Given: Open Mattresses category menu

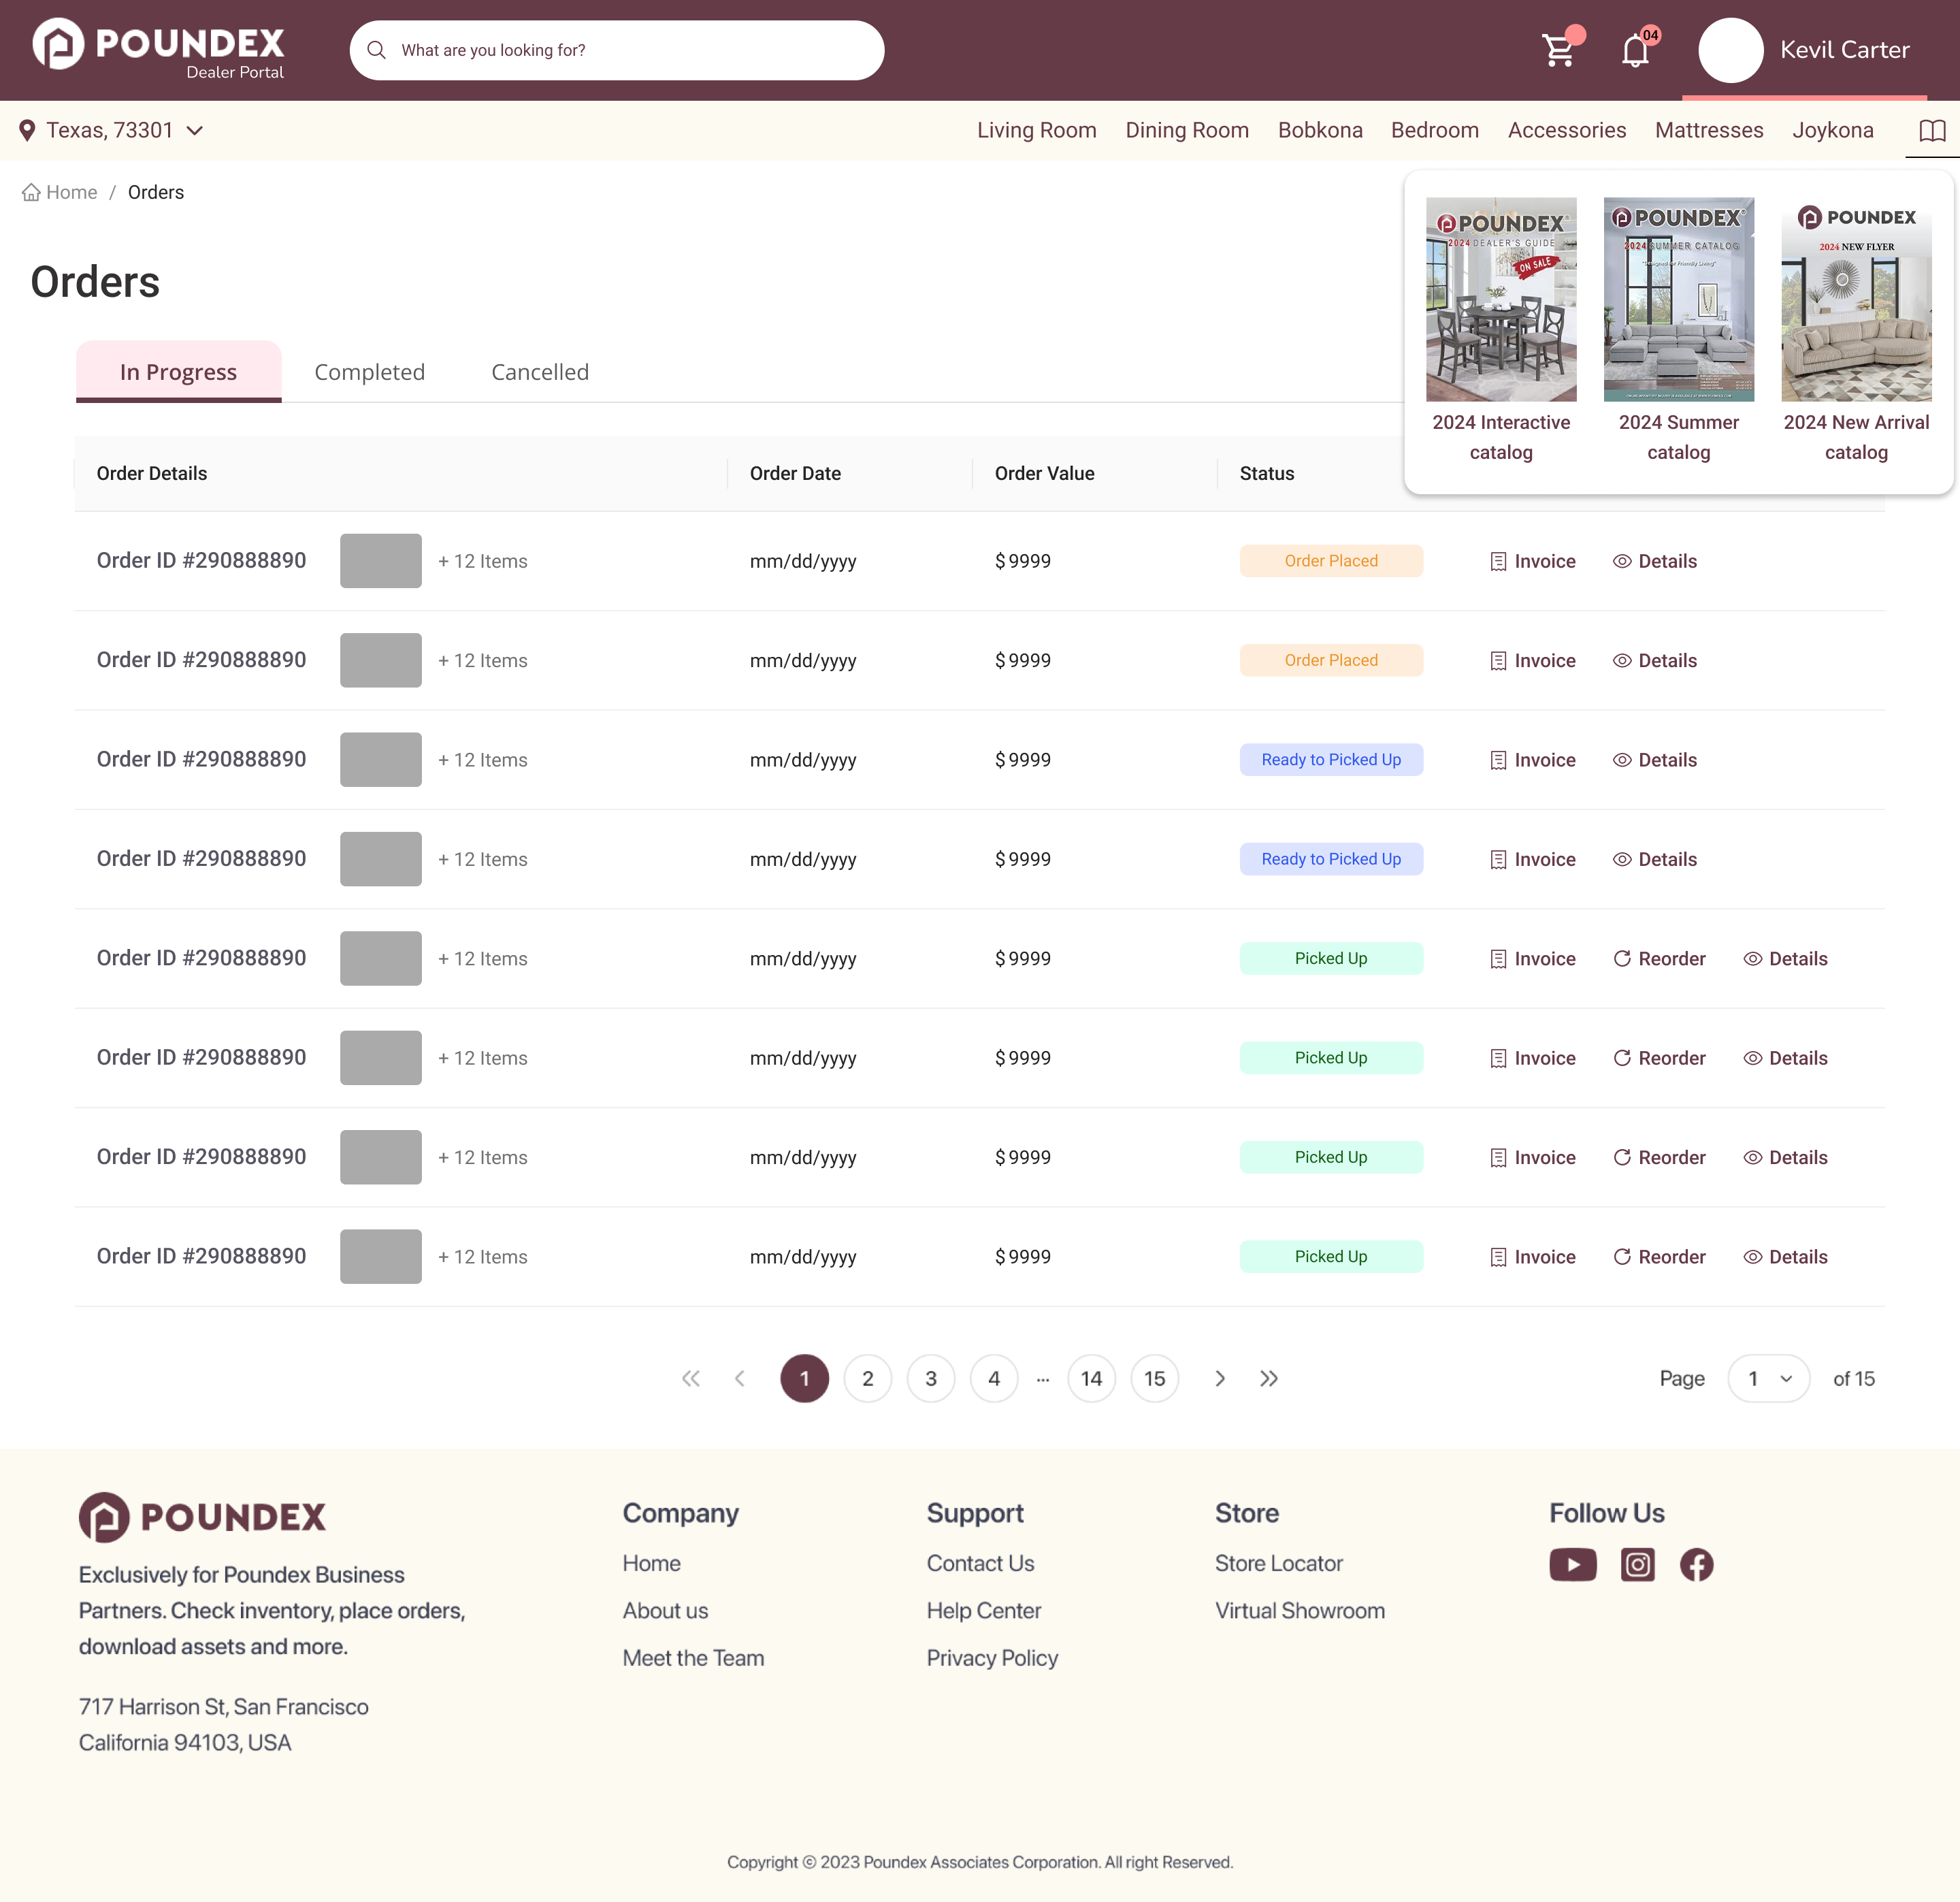Looking at the screenshot, I should [x=1709, y=130].
